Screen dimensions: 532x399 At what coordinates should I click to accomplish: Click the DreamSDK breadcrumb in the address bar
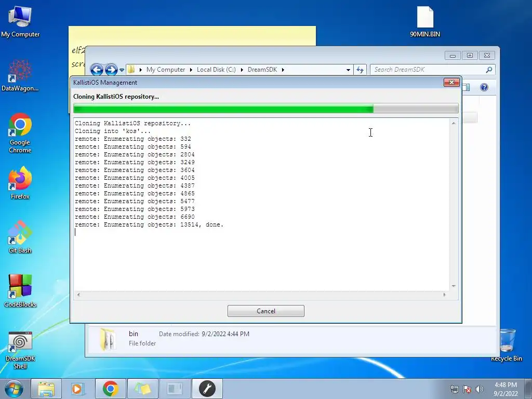pos(262,70)
